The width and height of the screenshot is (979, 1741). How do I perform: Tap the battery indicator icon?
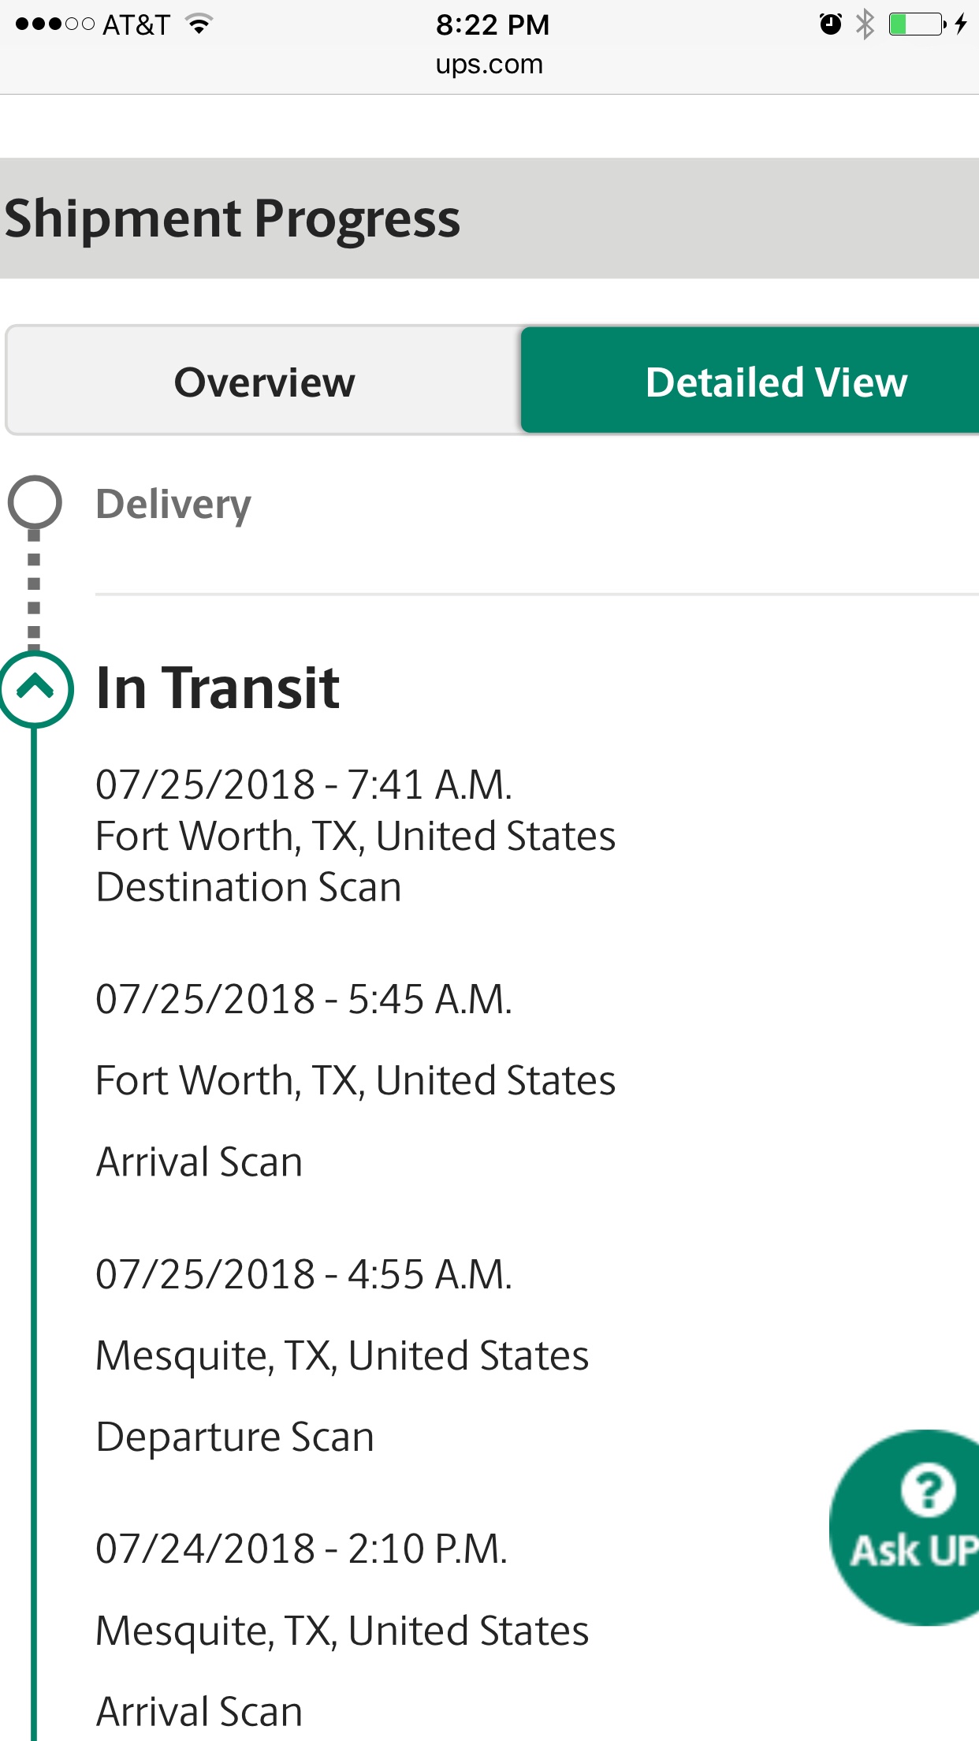[x=915, y=24]
